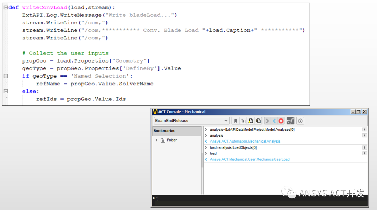Image resolution: width=377 pixels, height=210 pixels.
Task: Click the bookmark toolbar icon in ACT Console
Action: click(236, 121)
